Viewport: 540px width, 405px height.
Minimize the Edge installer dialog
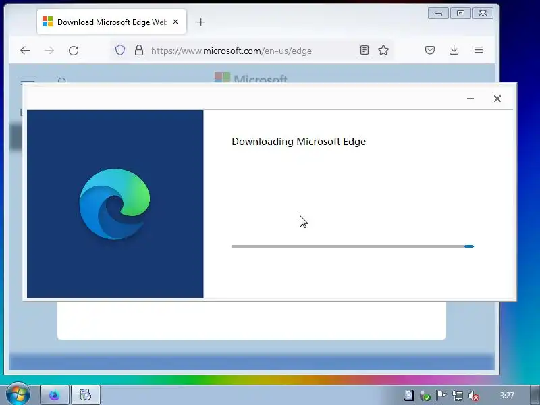(470, 99)
